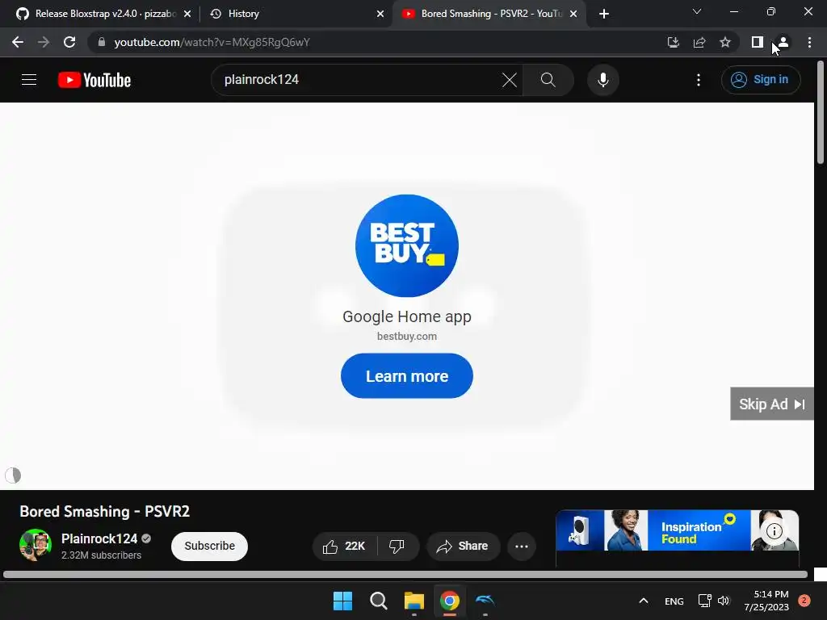Open Plainrock124 channel avatar
Image resolution: width=827 pixels, height=620 pixels.
(36, 545)
